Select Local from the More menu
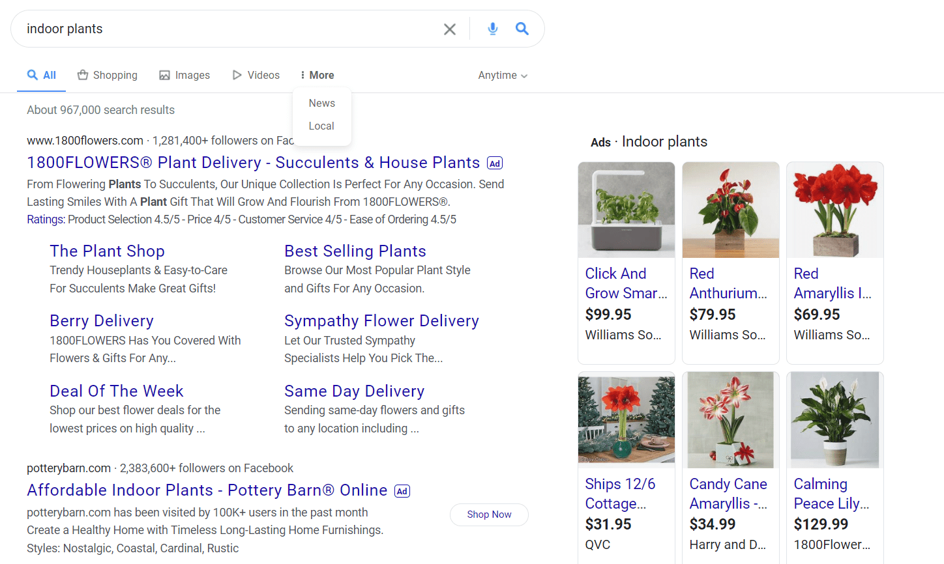The image size is (944, 564). (x=322, y=126)
